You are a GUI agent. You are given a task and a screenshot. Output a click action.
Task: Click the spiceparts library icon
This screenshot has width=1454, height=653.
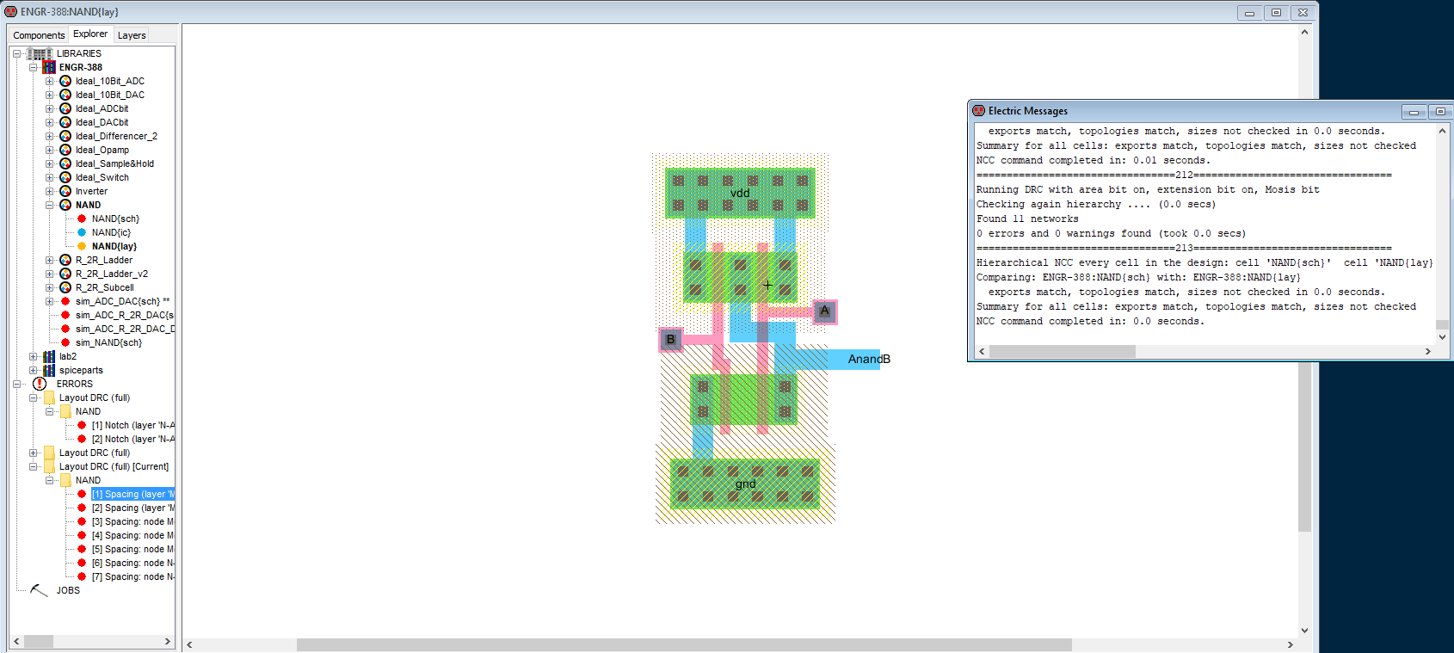49,370
